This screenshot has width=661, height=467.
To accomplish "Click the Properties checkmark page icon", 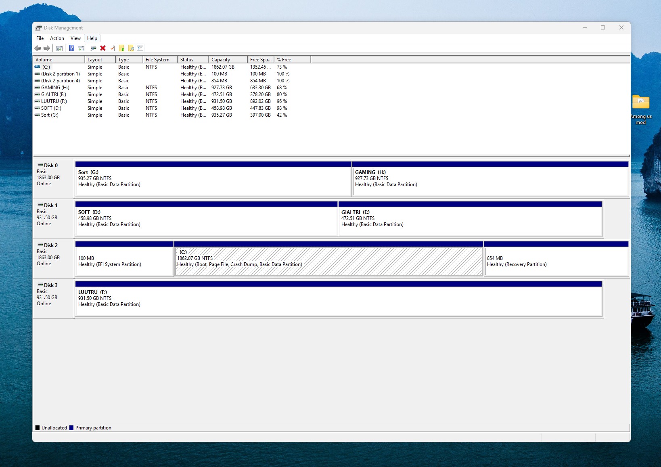I will 112,48.
